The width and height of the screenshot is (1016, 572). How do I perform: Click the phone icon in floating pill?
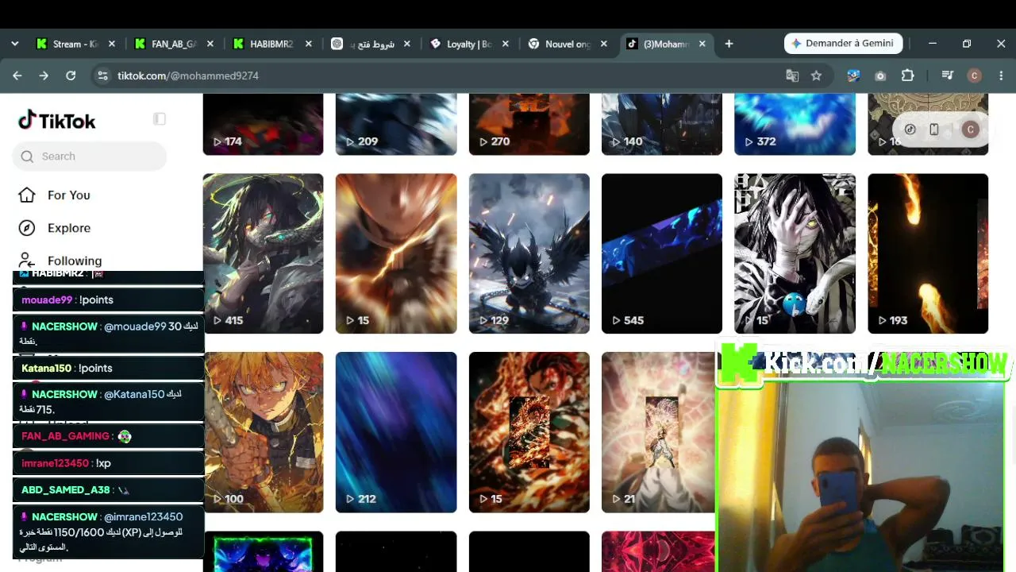934,129
